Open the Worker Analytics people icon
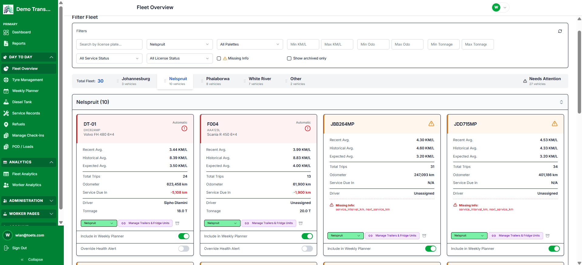 click(x=6, y=185)
